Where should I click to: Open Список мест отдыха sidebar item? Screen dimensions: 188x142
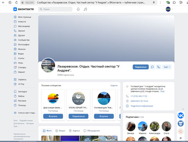[25, 113]
